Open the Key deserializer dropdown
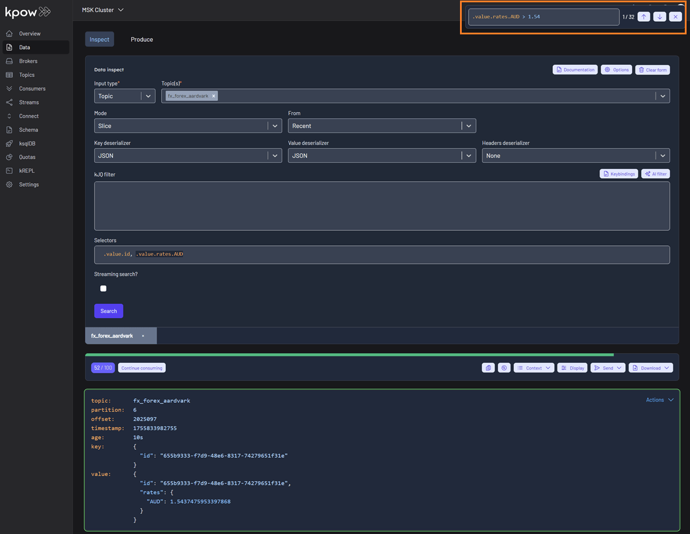The height and width of the screenshot is (534, 690). (x=188, y=155)
